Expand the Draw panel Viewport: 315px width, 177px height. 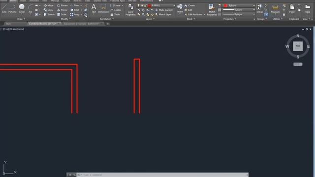21,19
